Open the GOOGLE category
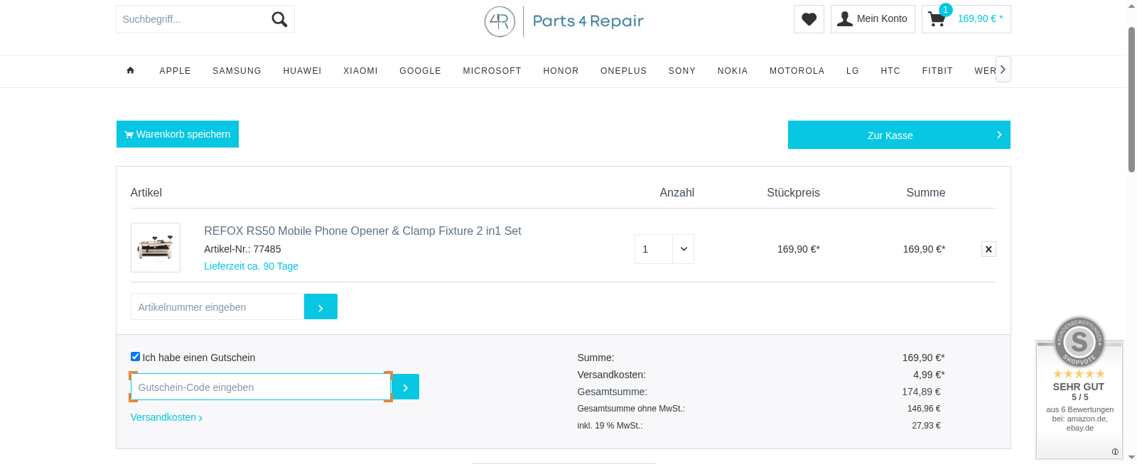The image size is (1137, 464). pos(420,71)
